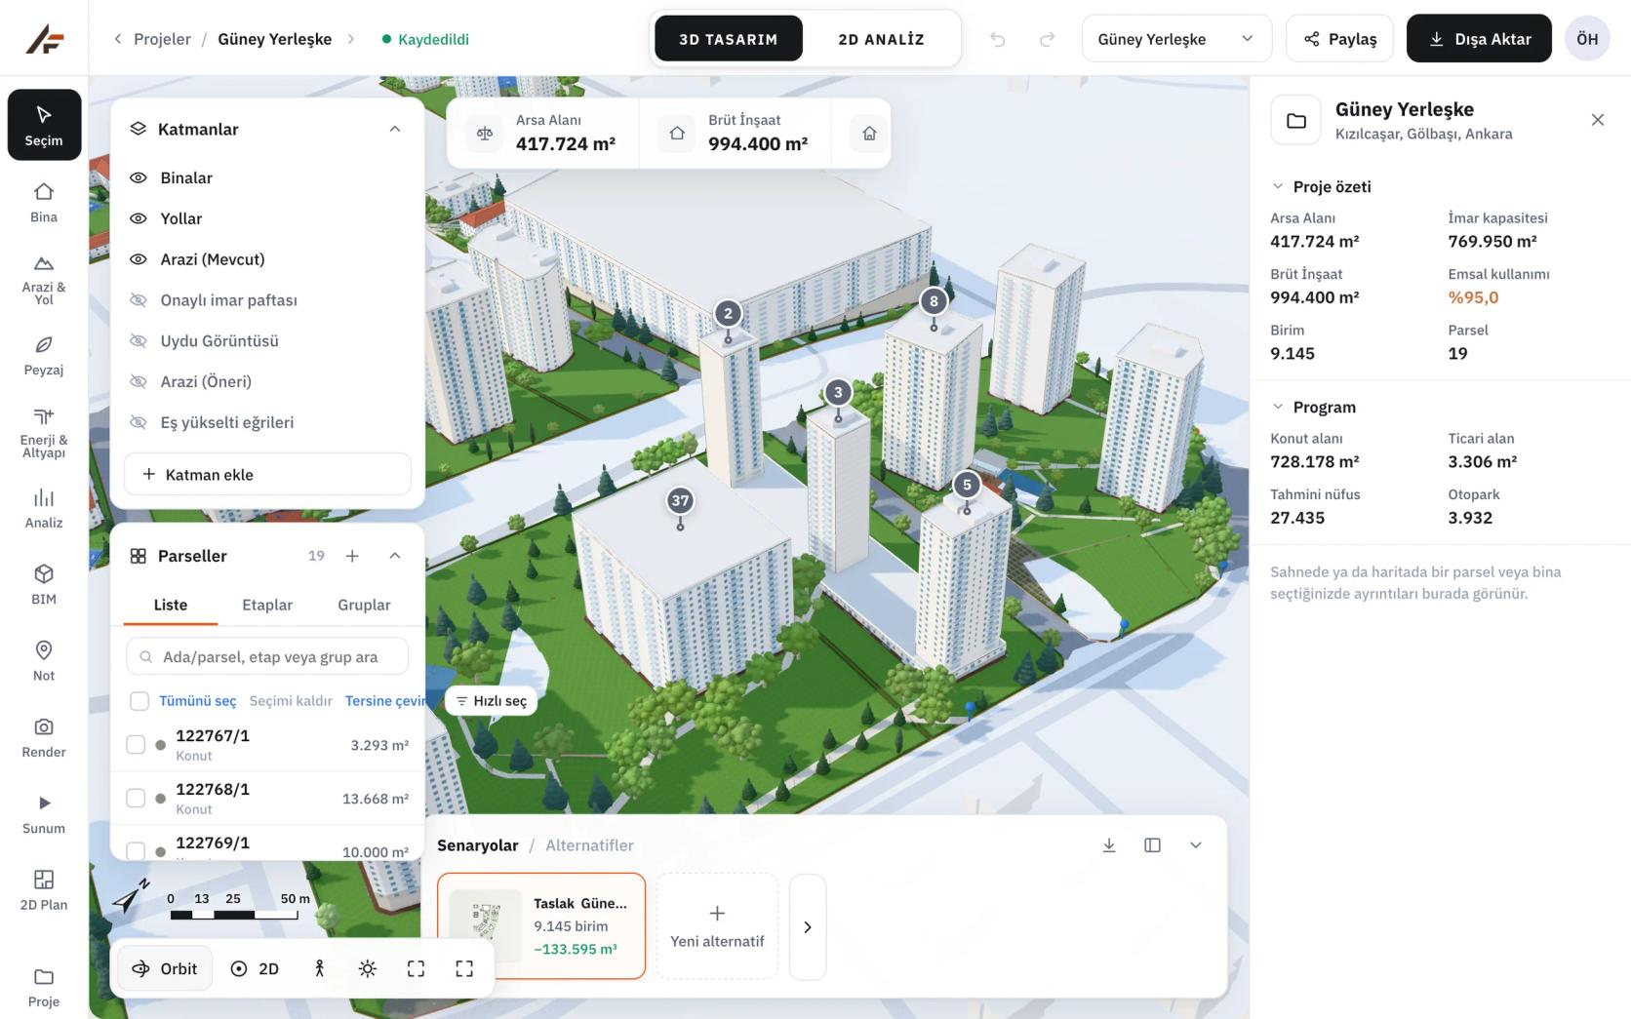Open the Analiz sidebar tool
Viewport: 1631px width, 1019px height.
point(44,508)
